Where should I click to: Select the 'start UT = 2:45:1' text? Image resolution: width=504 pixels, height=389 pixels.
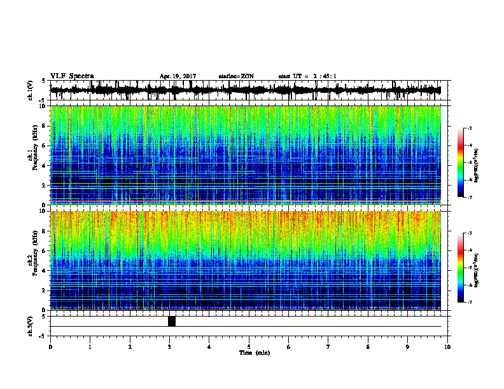pyautogui.click(x=307, y=76)
